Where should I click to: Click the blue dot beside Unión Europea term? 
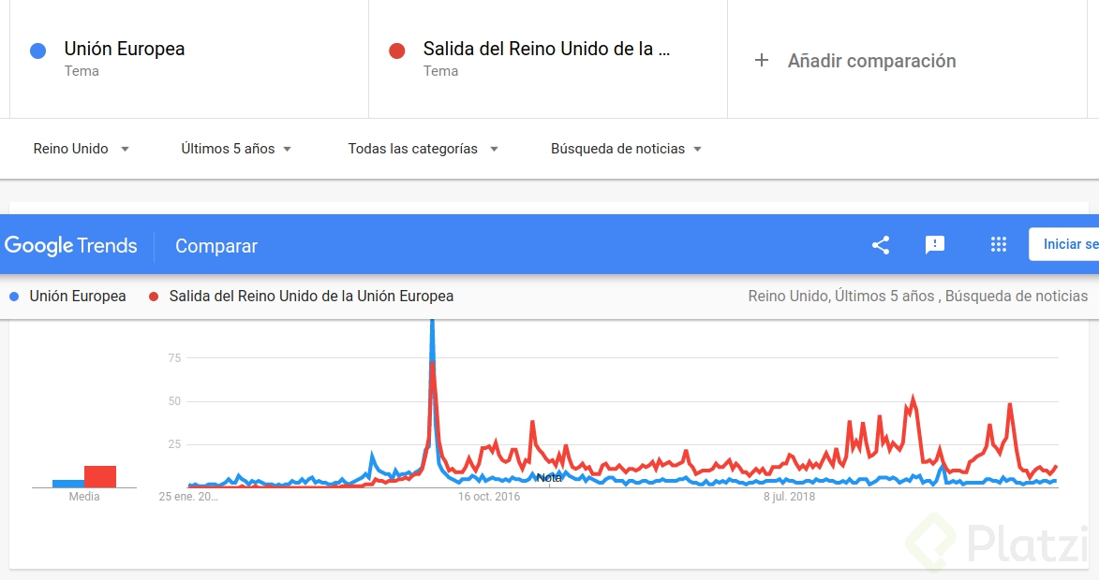point(38,51)
